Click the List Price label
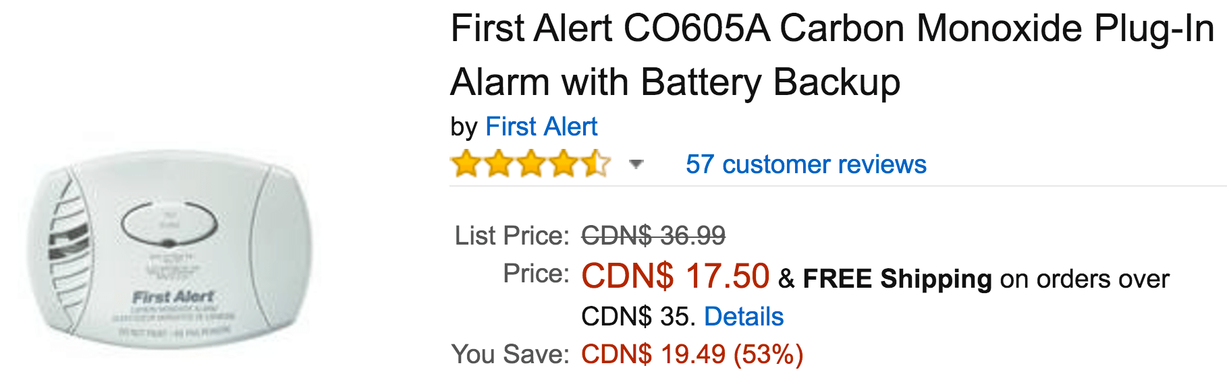Image resolution: width=1227 pixels, height=376 pixels. click(x=512, y=236)
